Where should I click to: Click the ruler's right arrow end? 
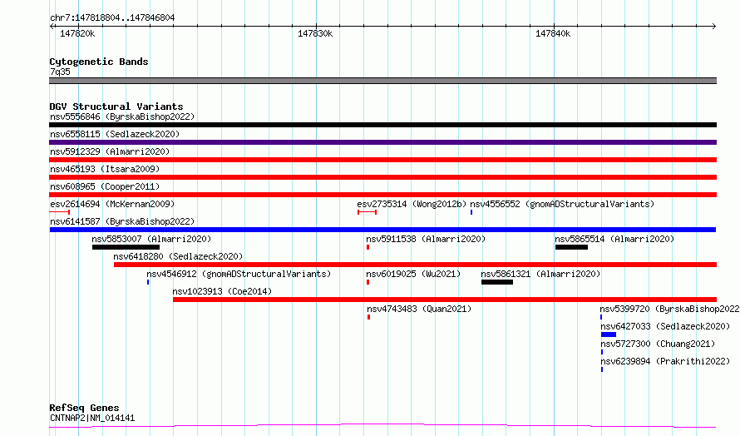click(x=714, y=26)
